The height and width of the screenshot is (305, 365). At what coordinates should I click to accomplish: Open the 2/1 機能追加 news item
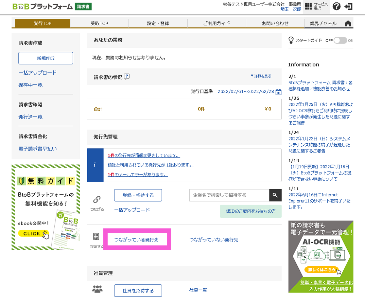coord(320,85)
